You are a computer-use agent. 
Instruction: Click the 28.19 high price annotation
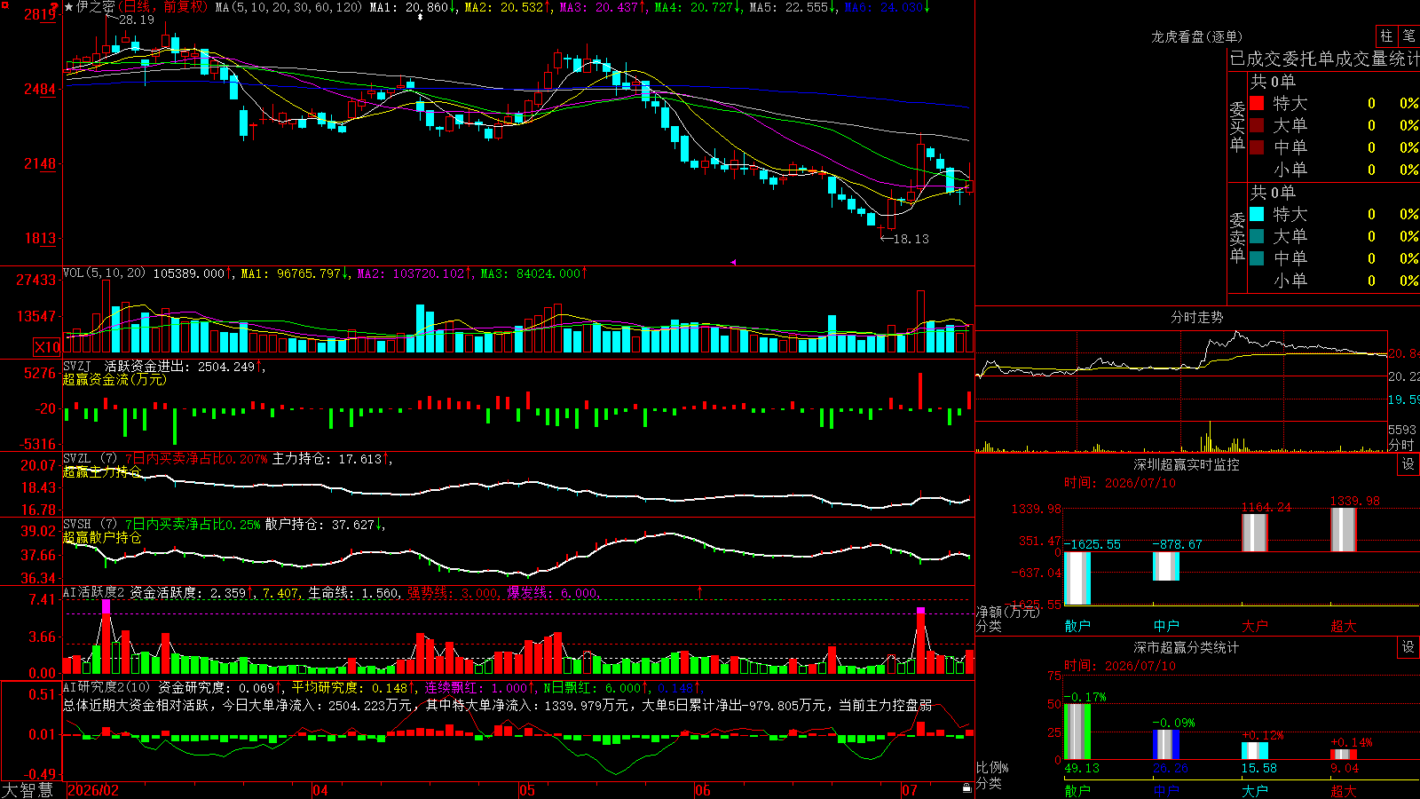(x=136, y=20)
